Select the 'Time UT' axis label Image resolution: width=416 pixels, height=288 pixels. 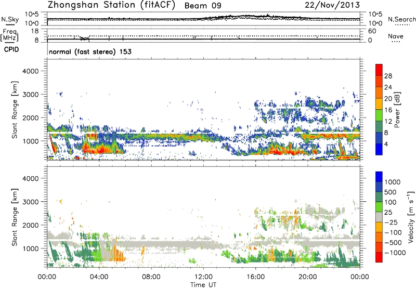pos(203,285)
